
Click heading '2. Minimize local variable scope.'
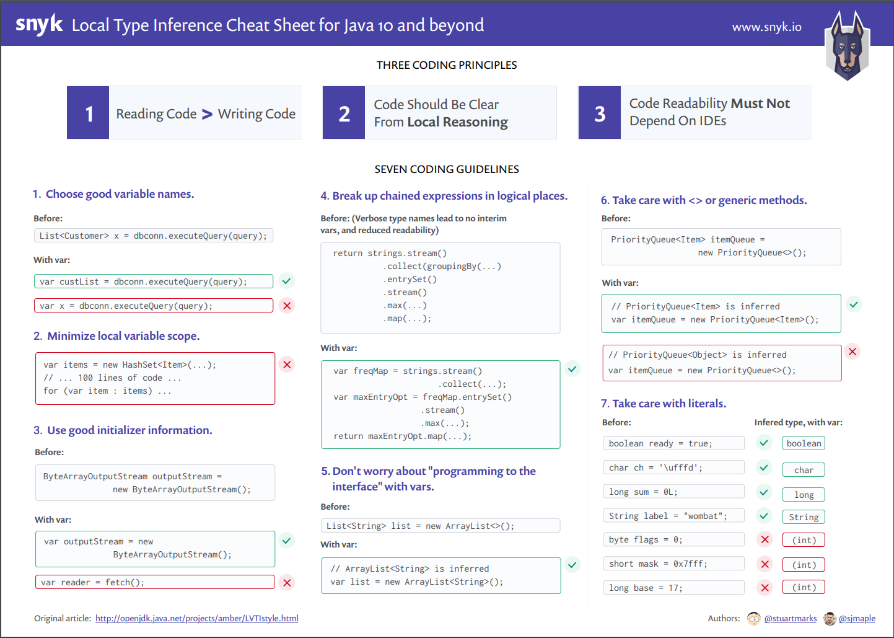pos(116,336)
